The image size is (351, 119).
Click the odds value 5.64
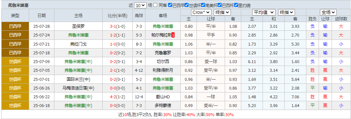tap(295, 80)
